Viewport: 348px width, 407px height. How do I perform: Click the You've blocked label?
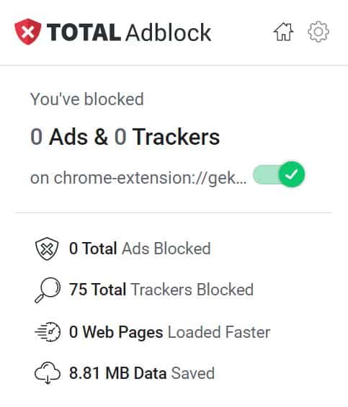(87, 99)
